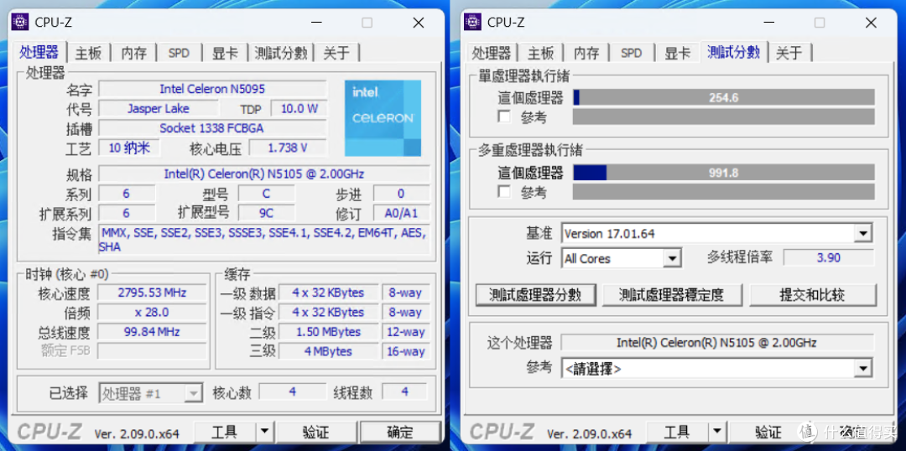Click 工具 button in the processor window
906x451 pixels.
225,431
